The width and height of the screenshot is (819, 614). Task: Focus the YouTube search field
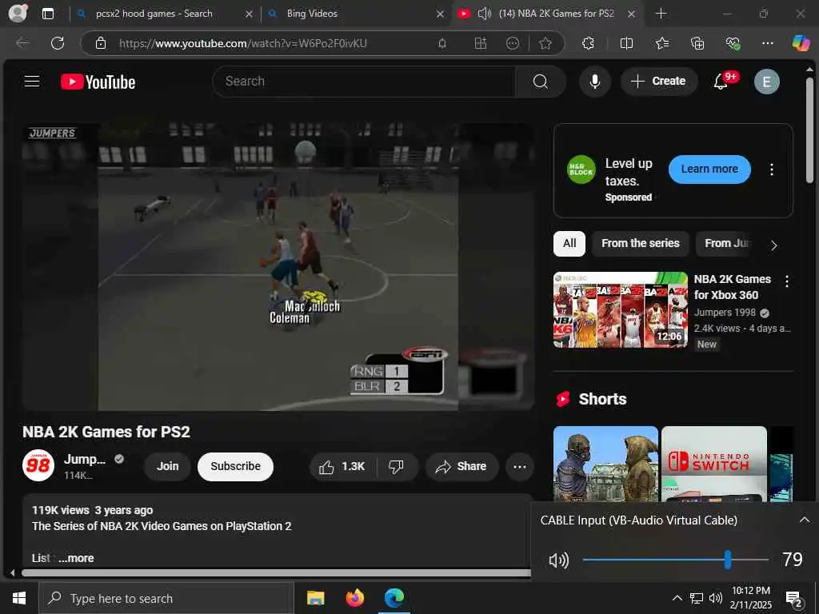364,82
